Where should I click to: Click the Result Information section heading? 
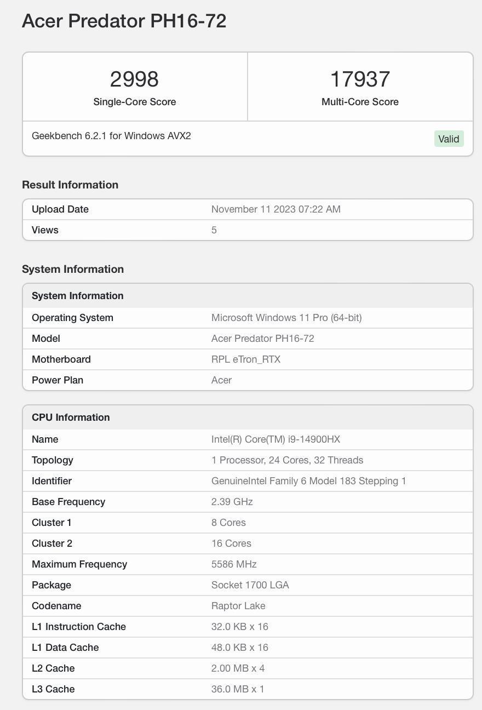[x=70, y=185]
